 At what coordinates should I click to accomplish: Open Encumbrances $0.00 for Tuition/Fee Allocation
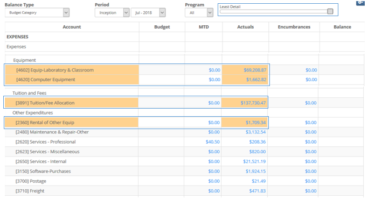tap(311, 103)
